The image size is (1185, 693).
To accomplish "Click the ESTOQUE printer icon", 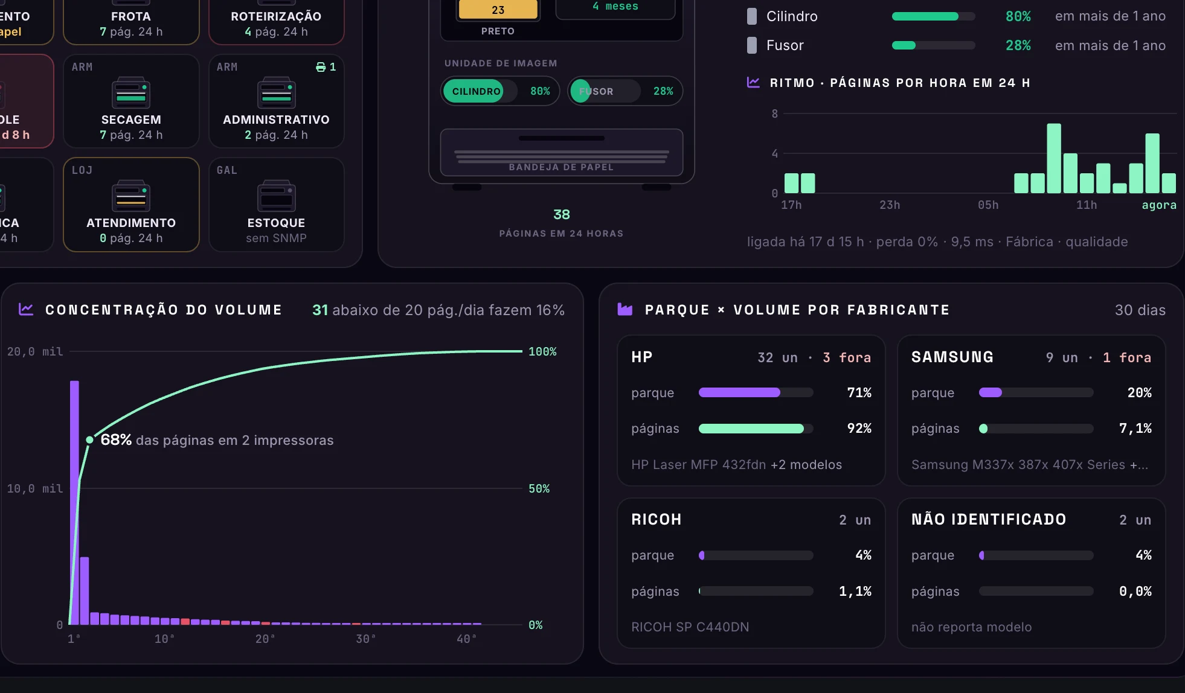I will [x=276, y=196].
